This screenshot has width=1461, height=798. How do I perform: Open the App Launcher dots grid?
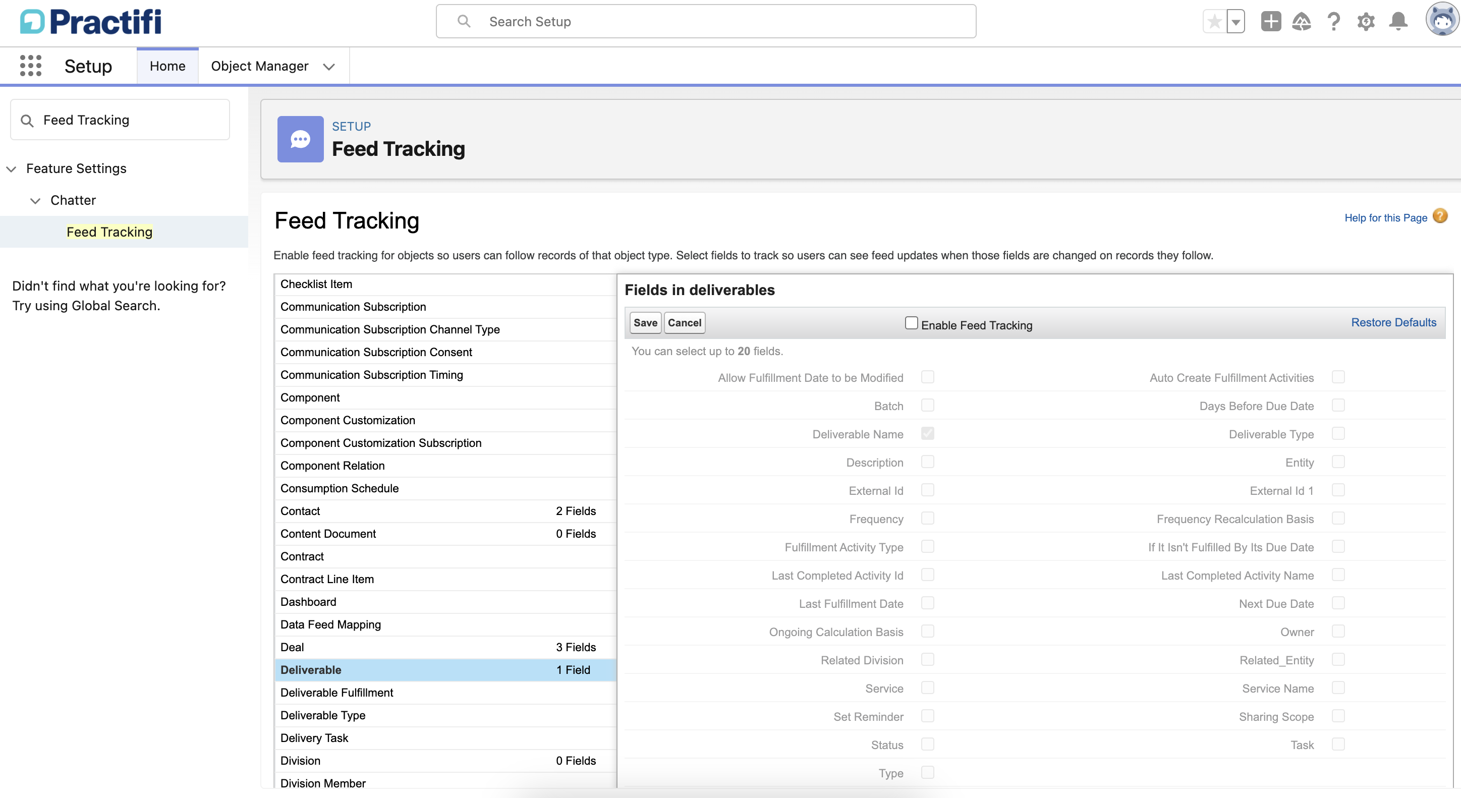(31, 66)
